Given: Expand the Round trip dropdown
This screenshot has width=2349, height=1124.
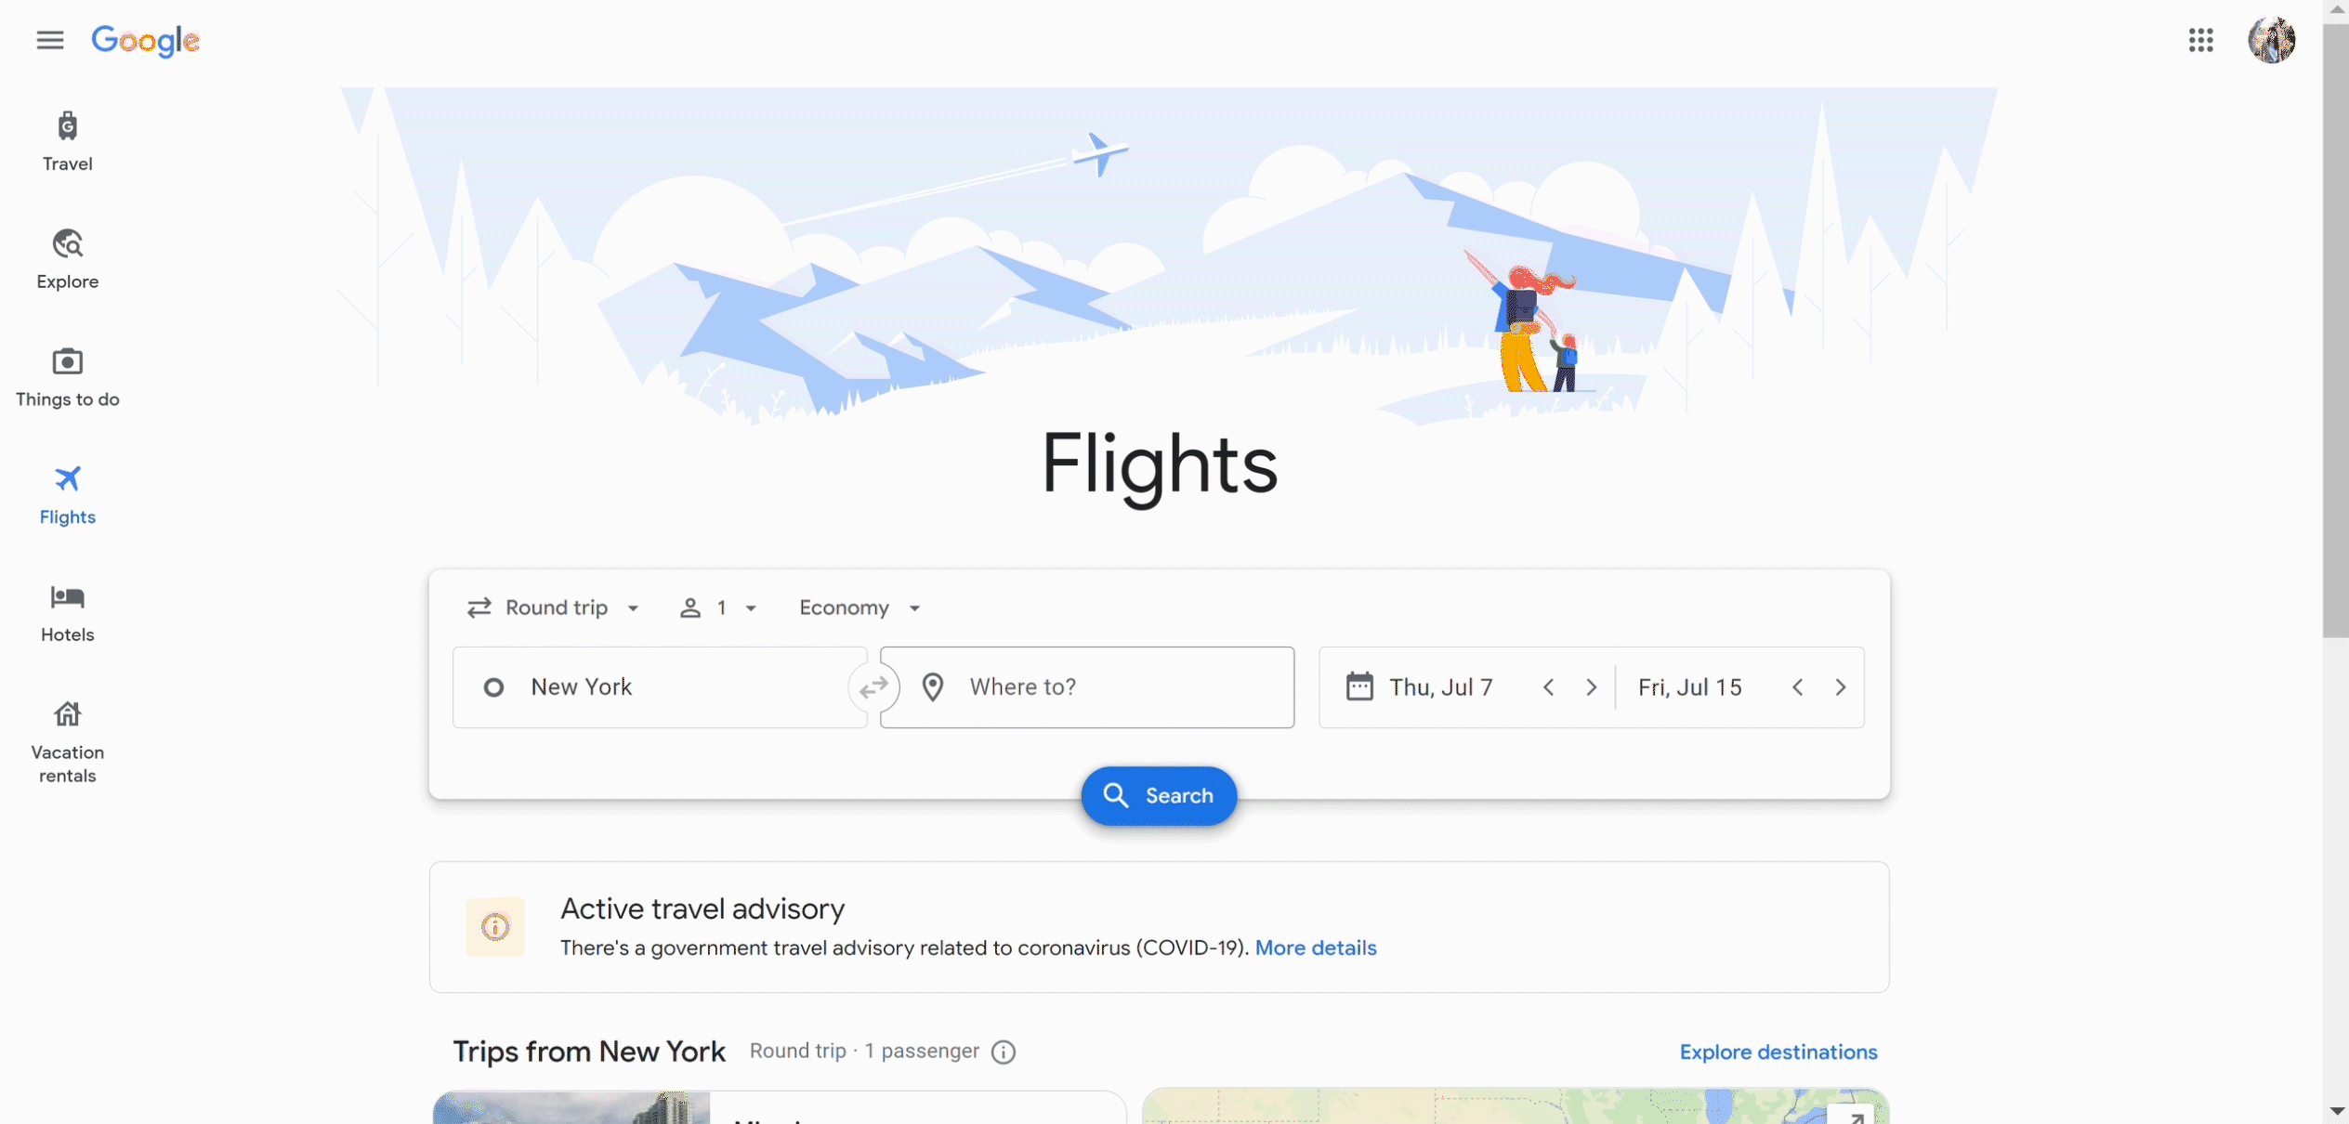Looking at the screenshot, I should pyautogui.click(x=556, y=608).
